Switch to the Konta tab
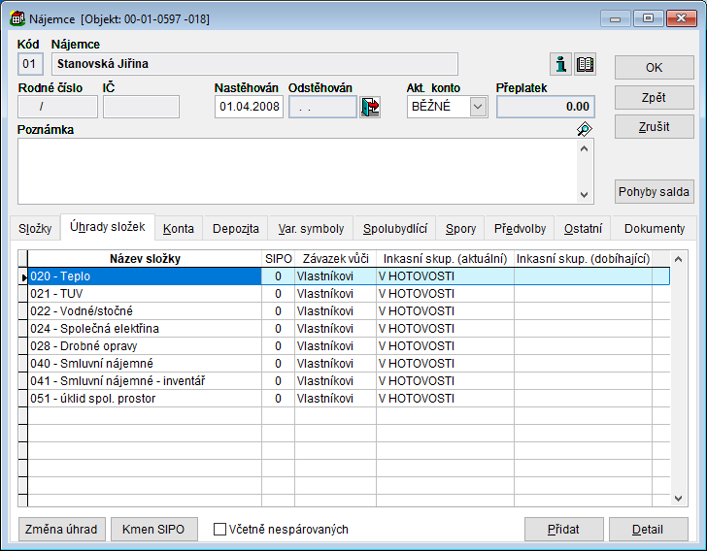707x551 pixels. pos(179,229)
